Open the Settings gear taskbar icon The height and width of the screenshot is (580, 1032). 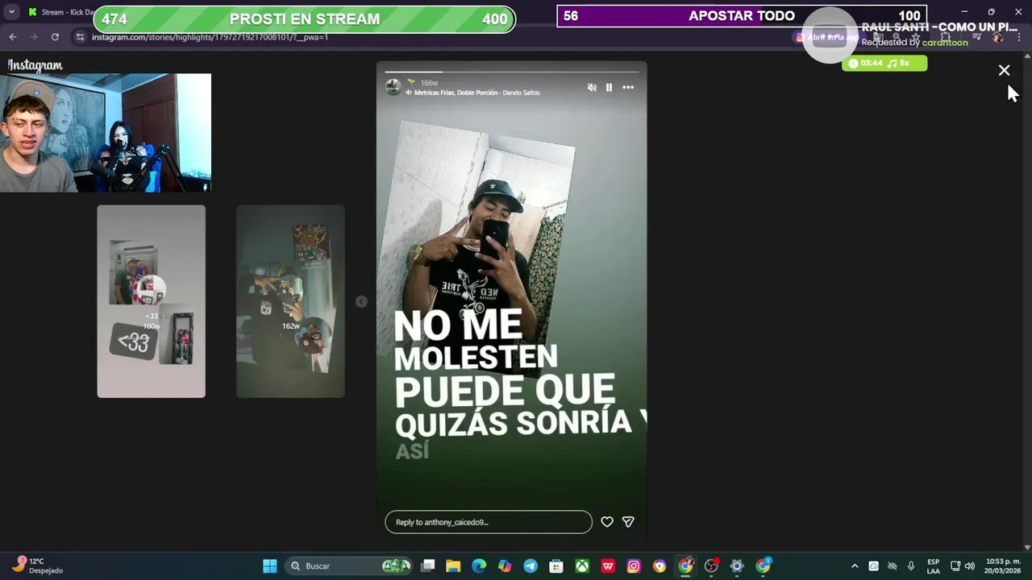pos(737,565)
